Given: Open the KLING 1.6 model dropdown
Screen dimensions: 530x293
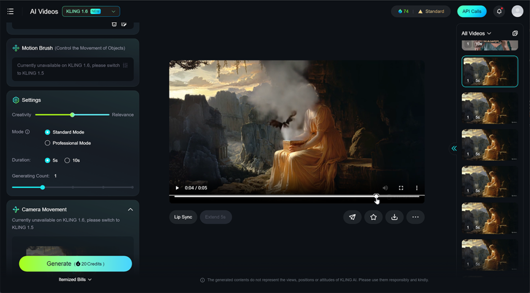Looking at the screenshot, I should click(91, 11).
